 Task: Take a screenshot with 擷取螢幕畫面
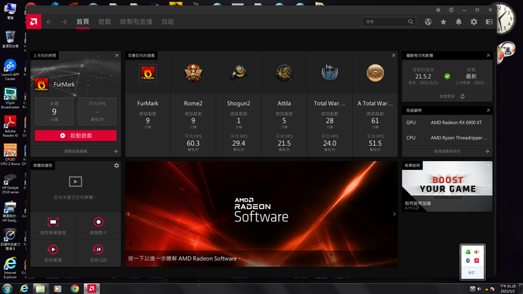pos(53,226)
